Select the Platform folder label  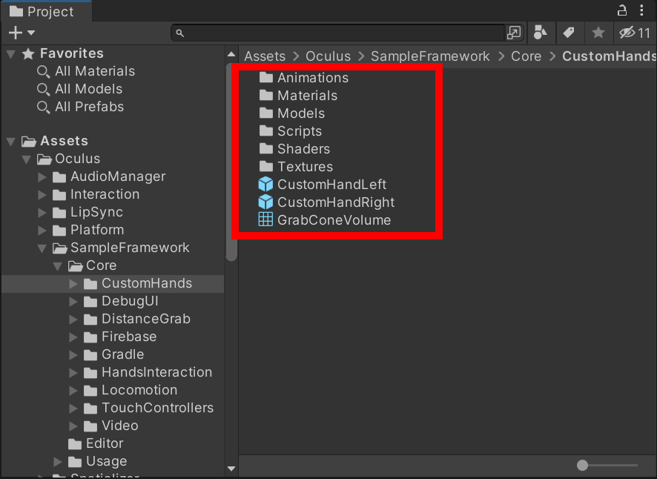tap(97, 230)
